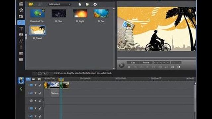Image resolution: width=212 pixels, height=119 pixels.
Task: Select the 13_Travel particle thumbnail
Action: click(37, 30)
